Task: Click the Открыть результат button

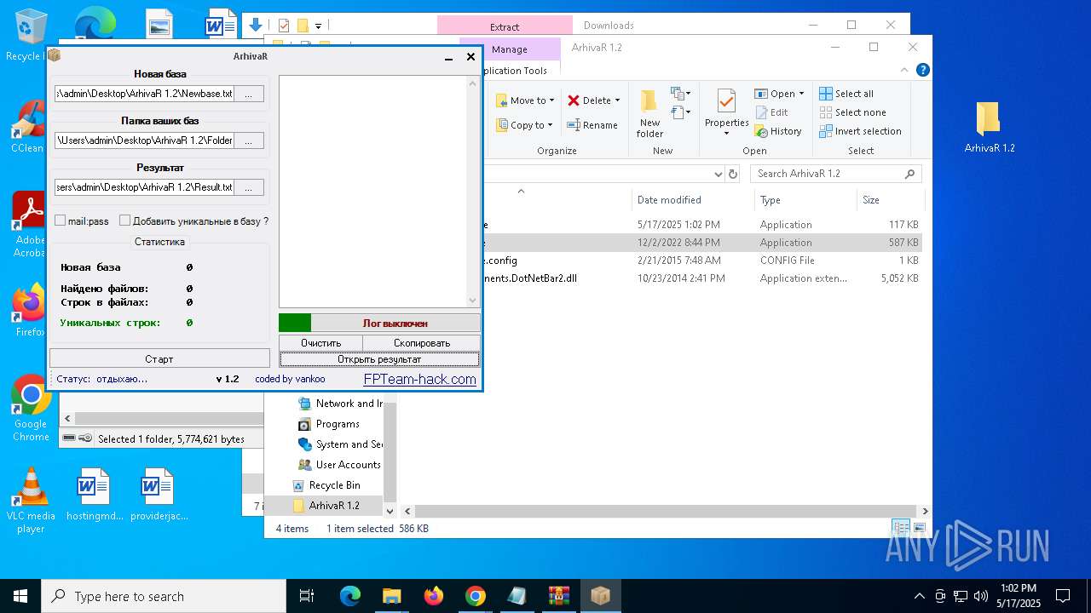Action: pyautogui.click(x=379, y=359)
